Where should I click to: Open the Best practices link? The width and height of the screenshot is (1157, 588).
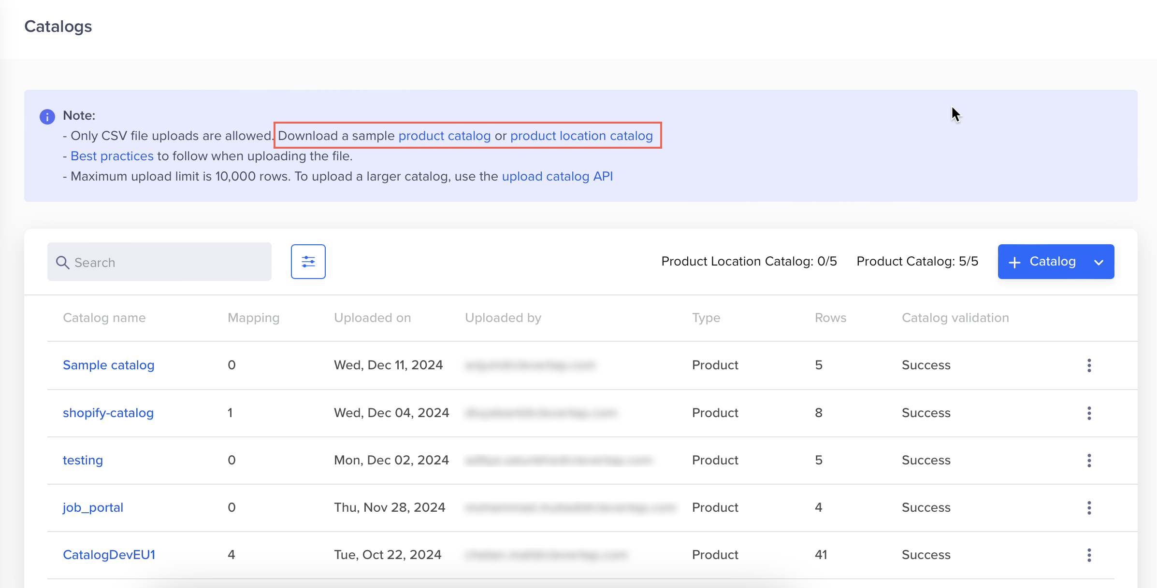pos(112,155)
